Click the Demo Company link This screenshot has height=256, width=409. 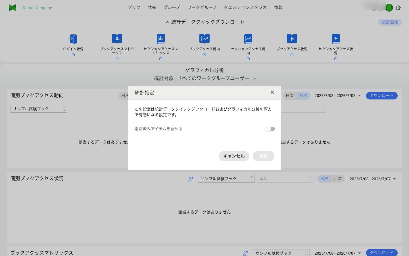[37, 8]
